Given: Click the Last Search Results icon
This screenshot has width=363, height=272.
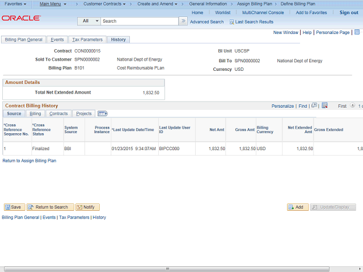Looking at the screenshot, I should (231, 22).
